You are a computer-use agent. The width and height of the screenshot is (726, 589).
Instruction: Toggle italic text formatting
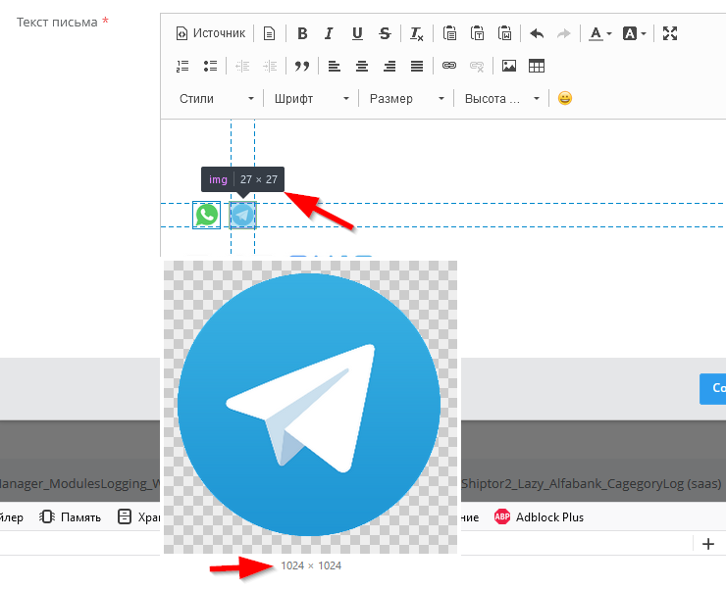[330, 33]
